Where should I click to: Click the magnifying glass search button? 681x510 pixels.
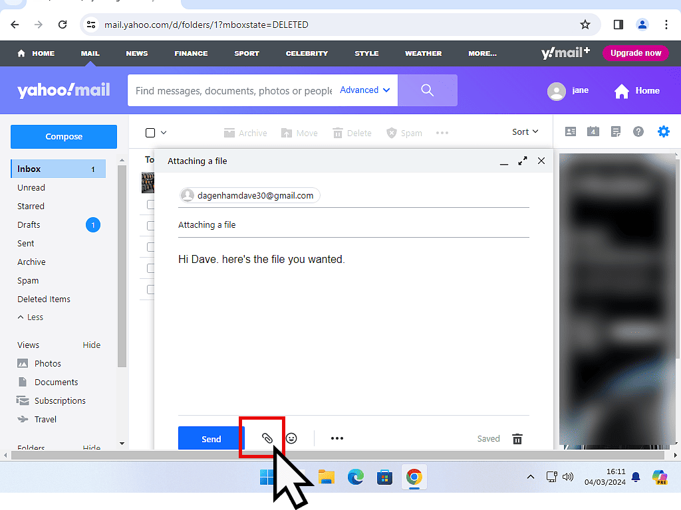(427, 90)
